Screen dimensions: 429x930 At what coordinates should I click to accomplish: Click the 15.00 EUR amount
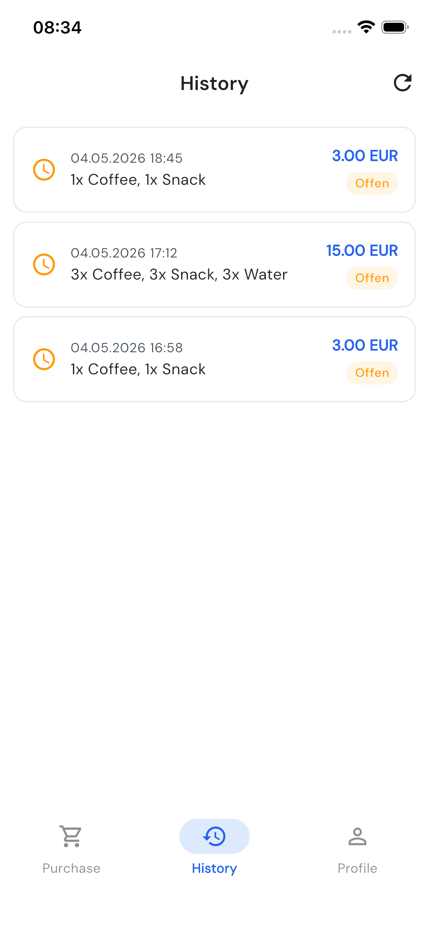tap(362, 250)
